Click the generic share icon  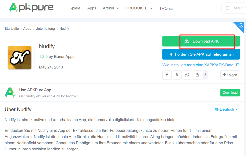197,75
